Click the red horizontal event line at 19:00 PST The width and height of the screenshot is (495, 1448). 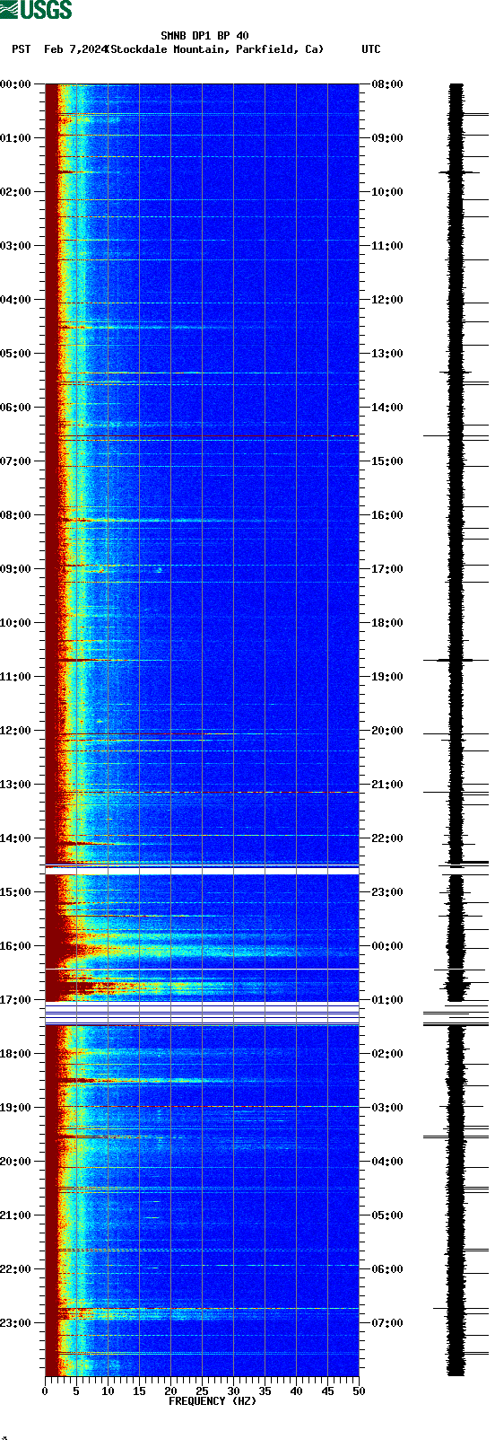coord(202,1107)
